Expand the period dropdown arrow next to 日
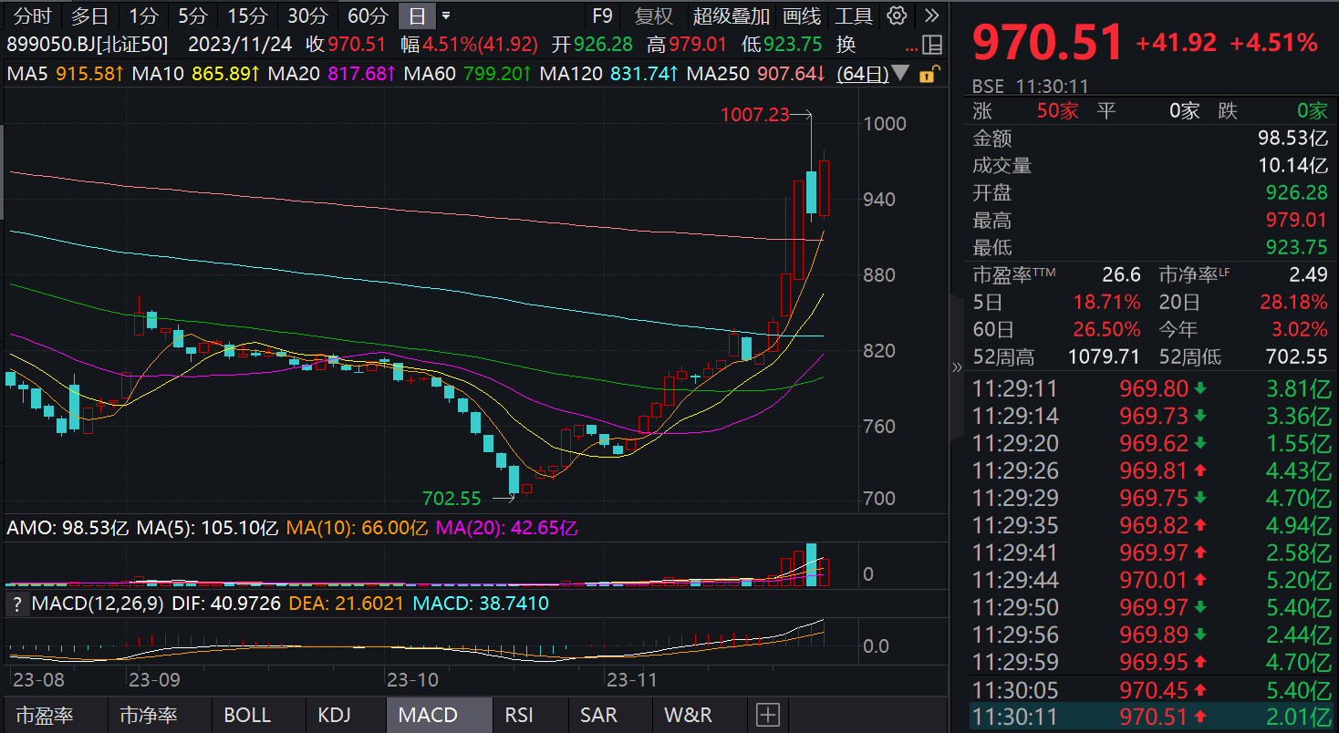 pyautogui.click(x=445, y=15)
